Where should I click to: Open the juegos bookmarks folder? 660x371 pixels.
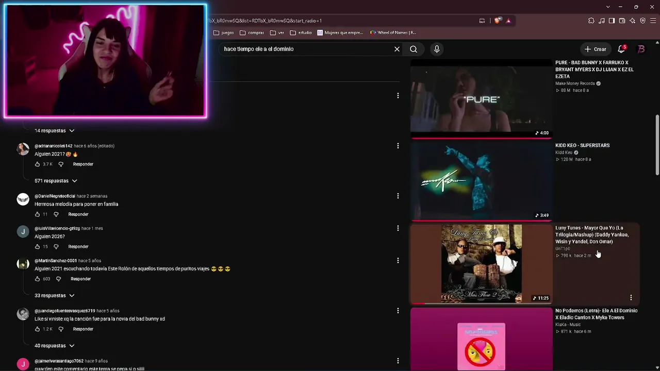tap(223, 32)
